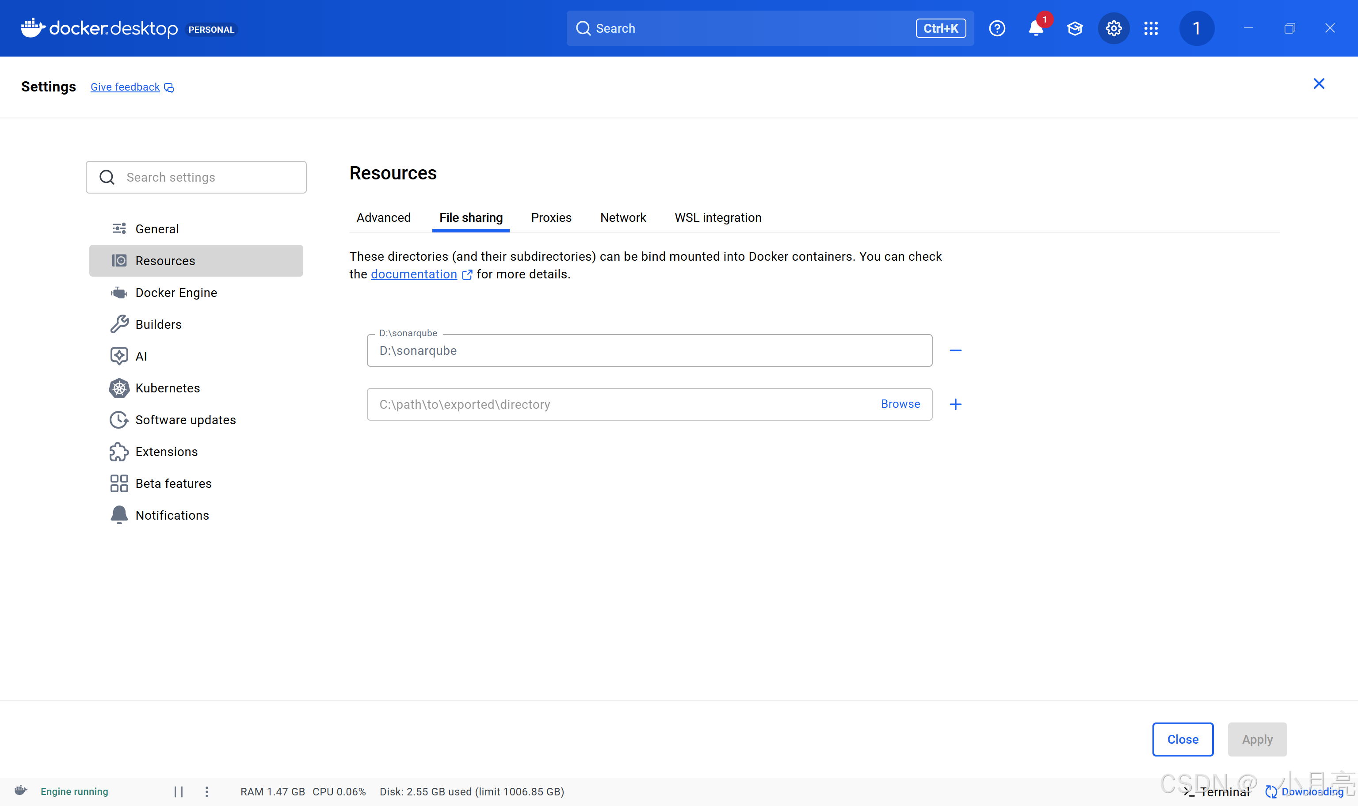
Task: Click the RAM 1.47 GB status entry
Action: click(273, 792)
